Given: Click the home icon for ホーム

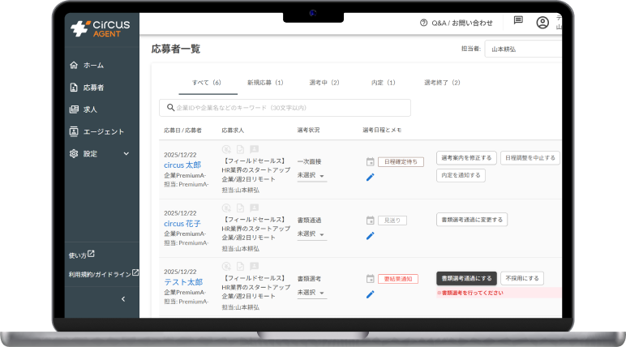Looking at the screenshot, I should tap(75, 65).
